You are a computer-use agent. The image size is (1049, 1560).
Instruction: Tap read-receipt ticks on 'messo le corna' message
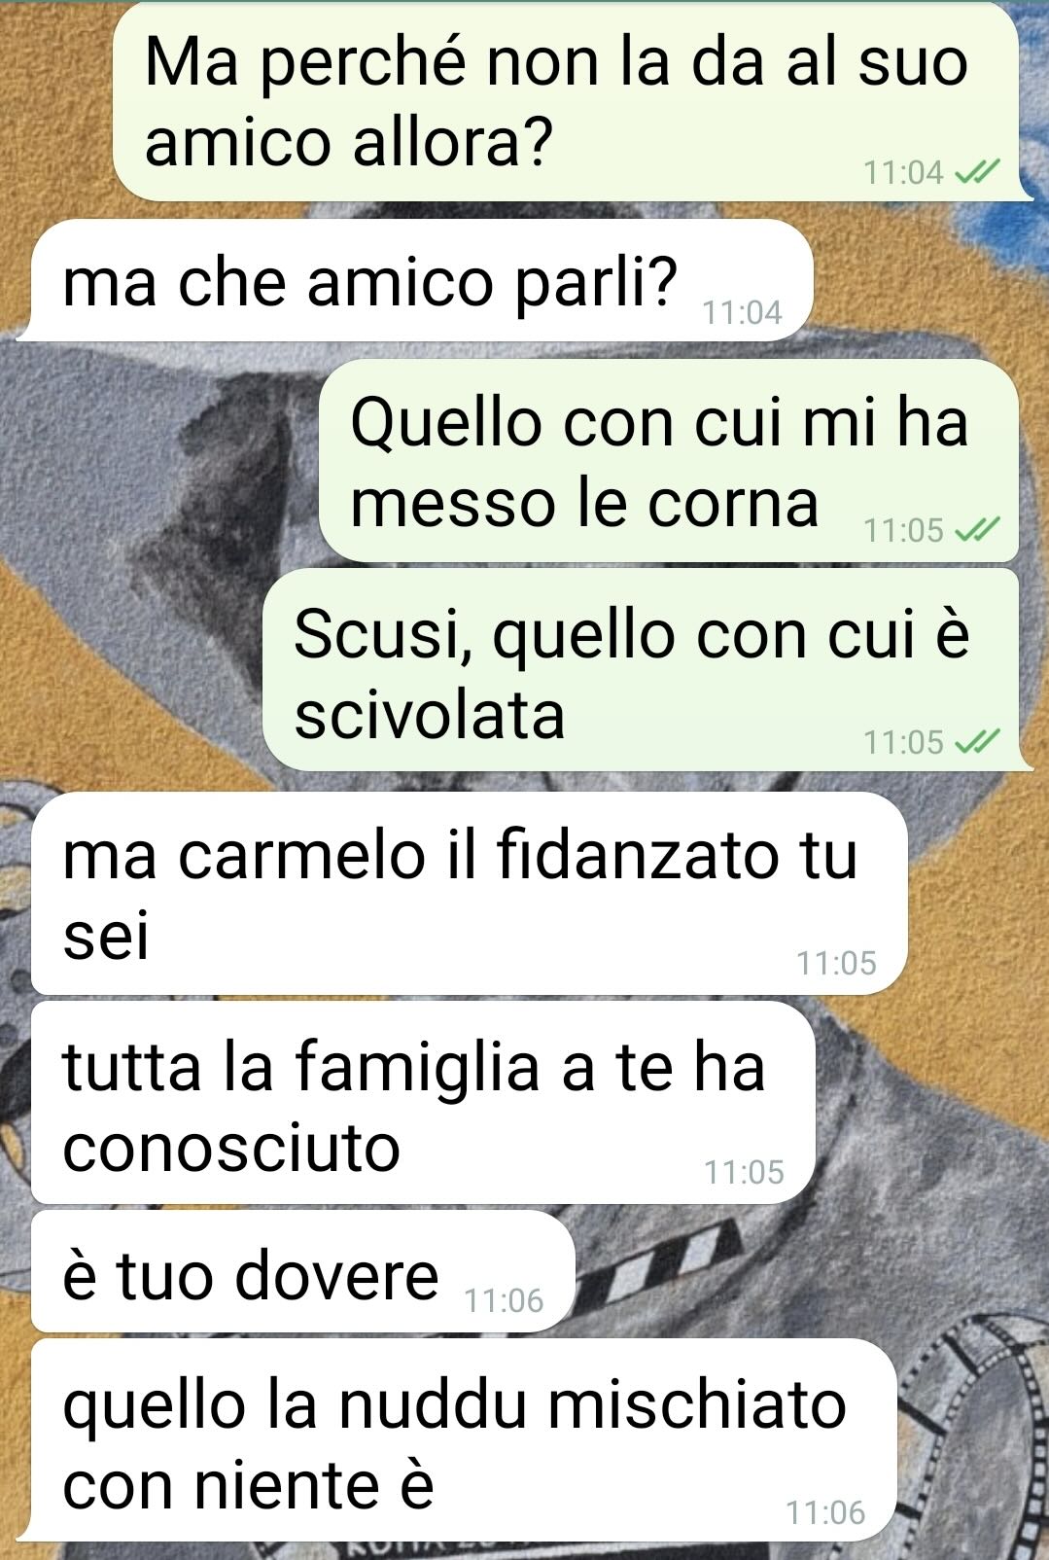(977, 531)
